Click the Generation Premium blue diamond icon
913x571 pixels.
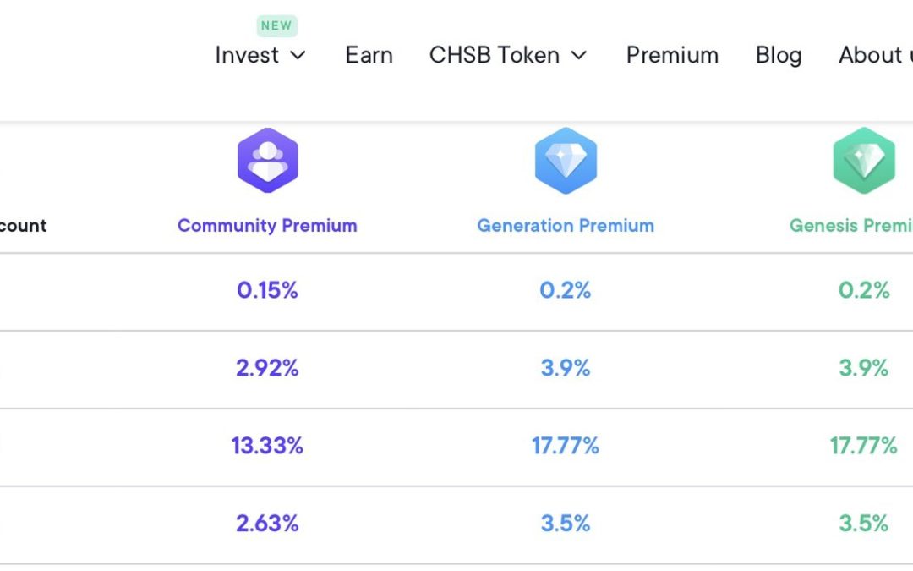[x=566, y=160]
